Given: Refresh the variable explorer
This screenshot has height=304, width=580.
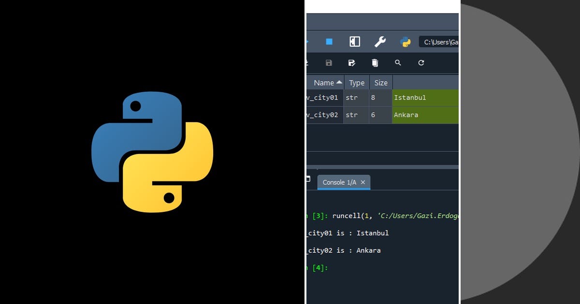Looking at the screenshot, I should [421, 63].
